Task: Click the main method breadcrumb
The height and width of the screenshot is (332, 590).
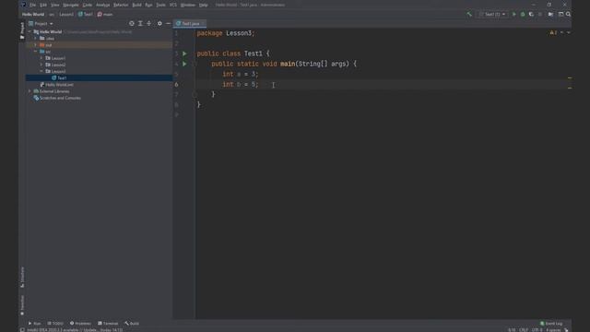Action: [105, 15]
